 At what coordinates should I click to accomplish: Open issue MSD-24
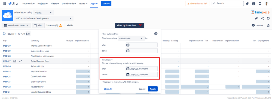tap(7, 76)
